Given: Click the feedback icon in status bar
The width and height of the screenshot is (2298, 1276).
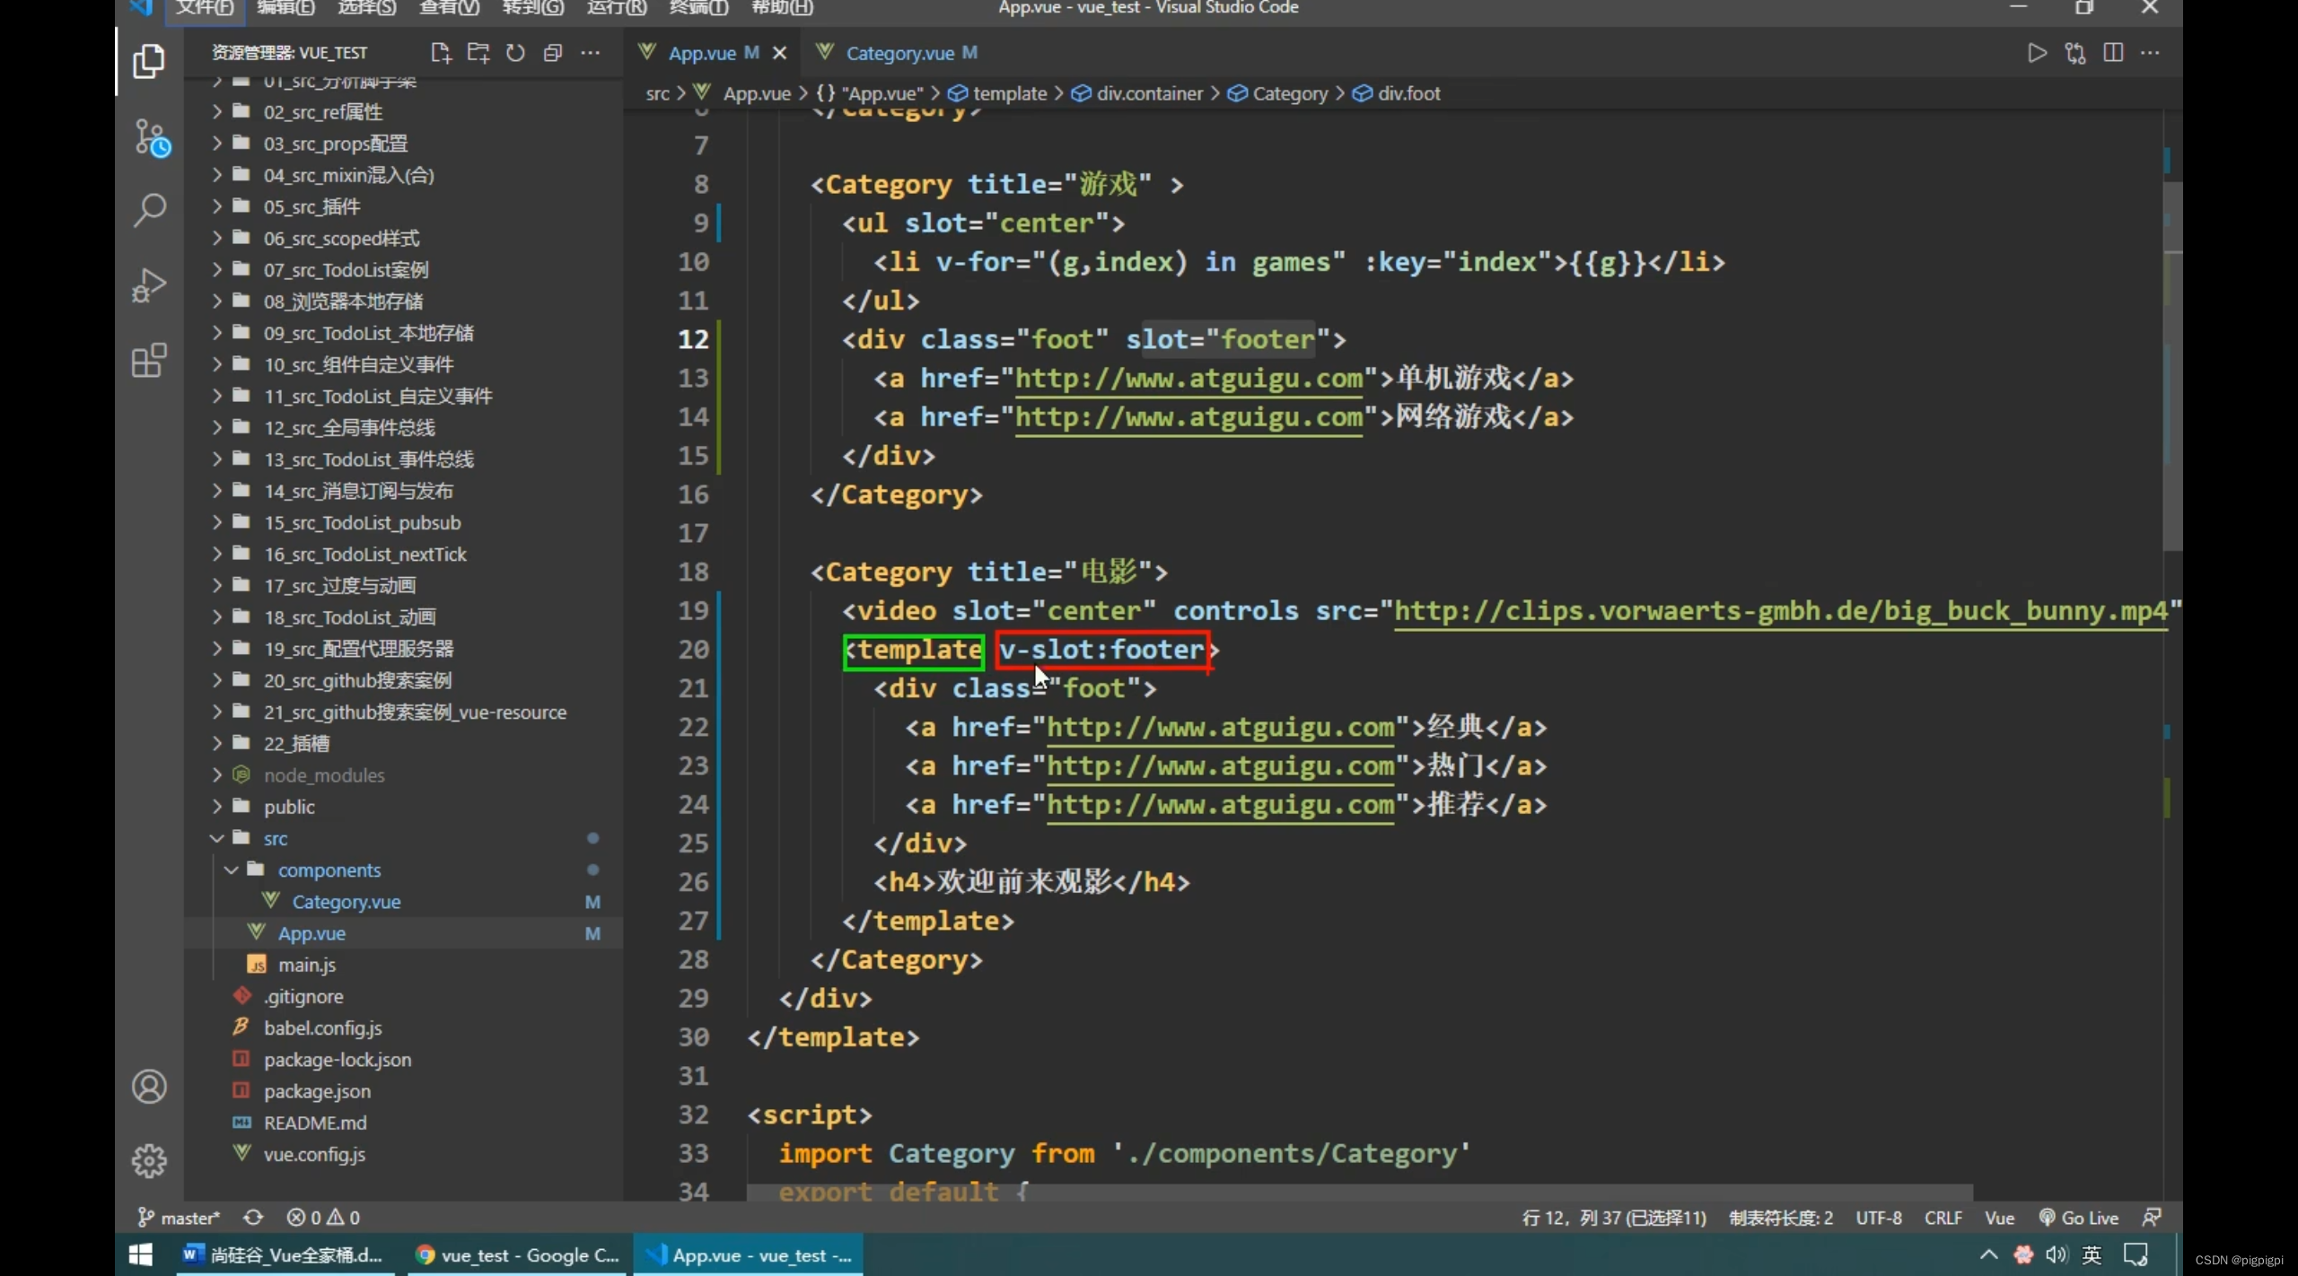Looking at the screenshot, I should (x=2152, y=1218).
